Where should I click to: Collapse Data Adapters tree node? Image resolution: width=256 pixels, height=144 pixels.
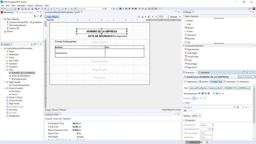point(2,19)
